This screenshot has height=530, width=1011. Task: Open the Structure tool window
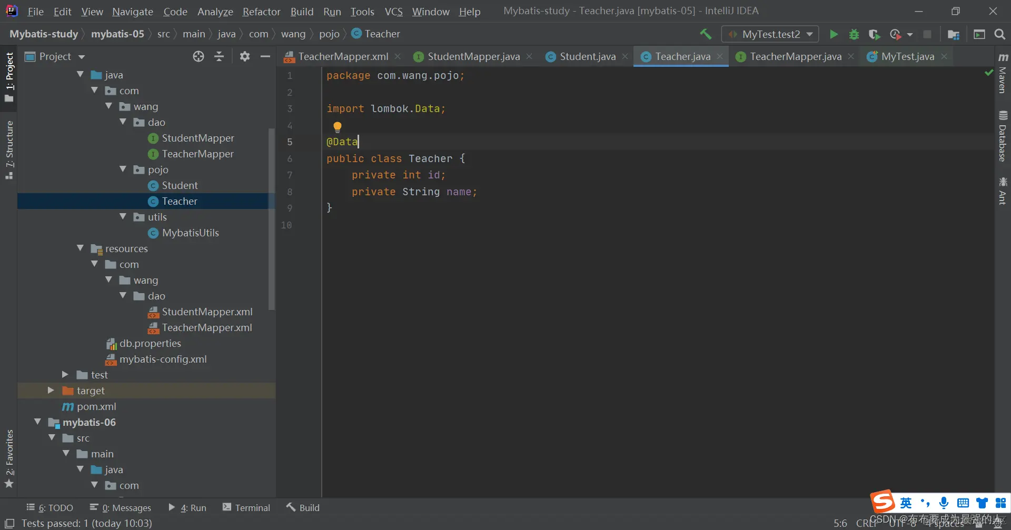pyautogui.click(x=9, y=150)
